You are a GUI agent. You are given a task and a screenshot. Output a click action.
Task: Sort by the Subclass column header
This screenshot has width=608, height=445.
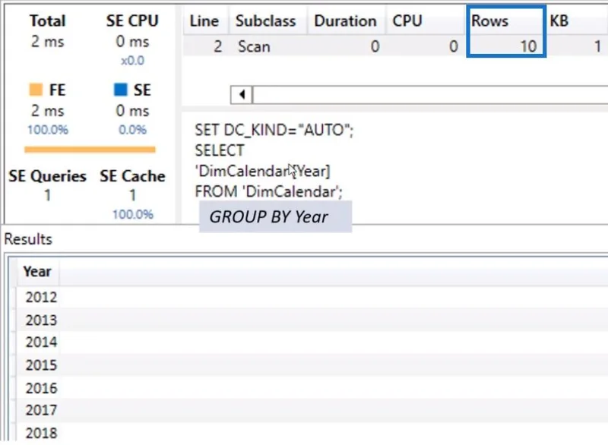268,21
